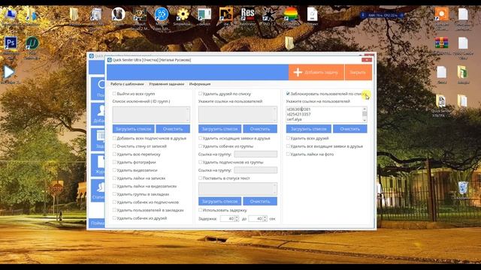481x270 pixels.
Task: Check Удалить всю переписку option
Action: pyautogui.click(x=114, y=154)
